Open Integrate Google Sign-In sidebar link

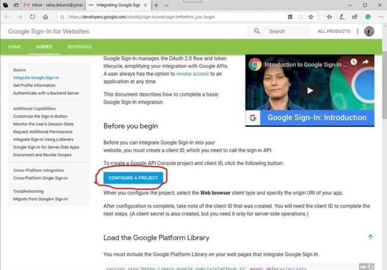tap(36, 78)
